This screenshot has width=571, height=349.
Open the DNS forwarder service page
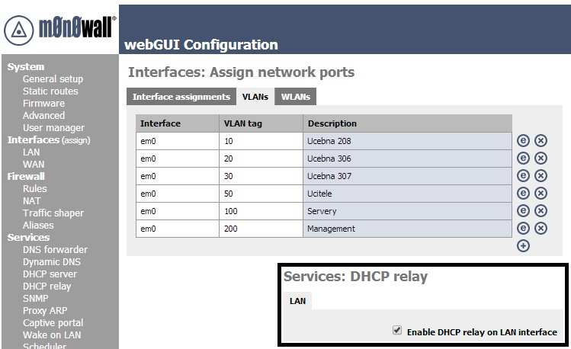(55, 250)
